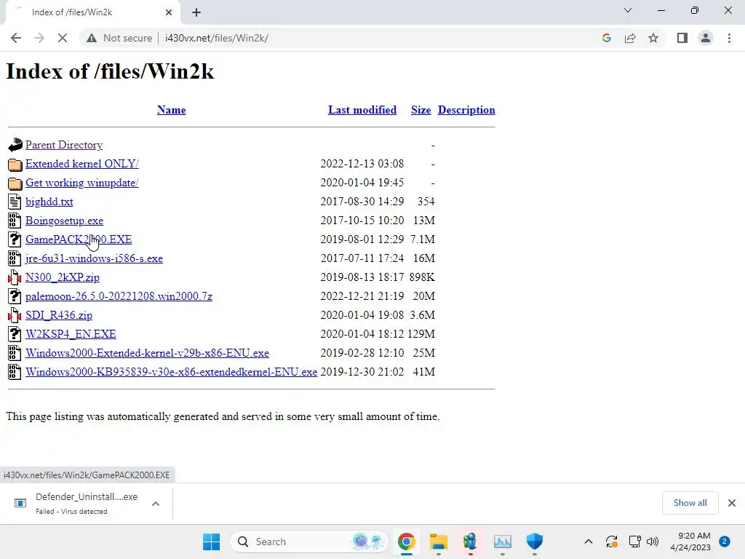Screen dimensions: 745x559
Task: Open Chrome from the taskbar
Action: click(406, 542)
